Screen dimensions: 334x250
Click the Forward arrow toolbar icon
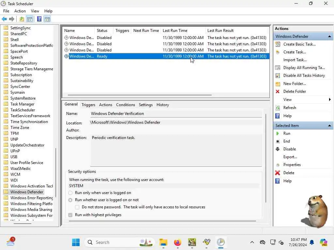click(x=12, y=19)
